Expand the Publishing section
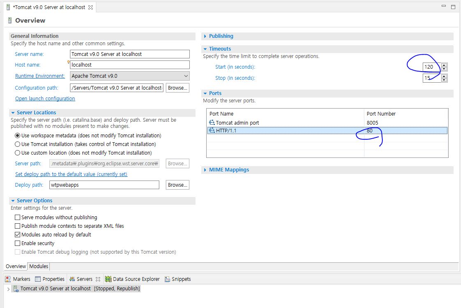This screenshot has width=461, height=308. pos(205,36)
